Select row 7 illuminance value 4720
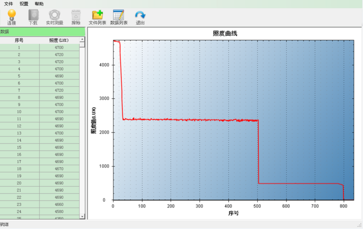363x229 pixels. (59, 90)
